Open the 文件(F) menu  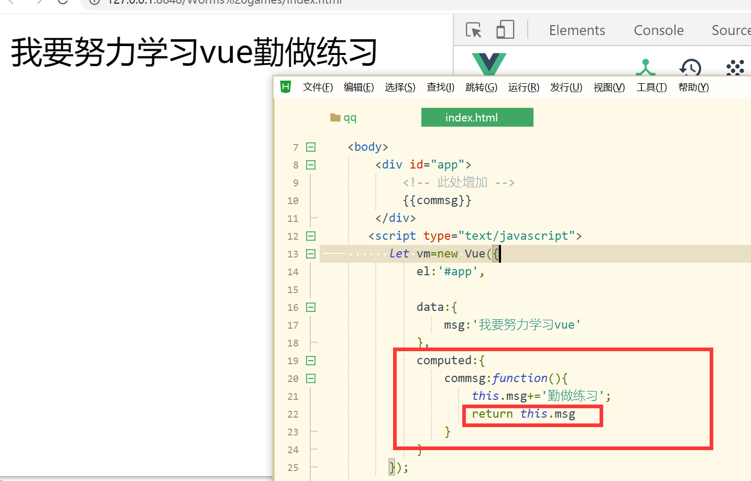(x=318, y=87)
